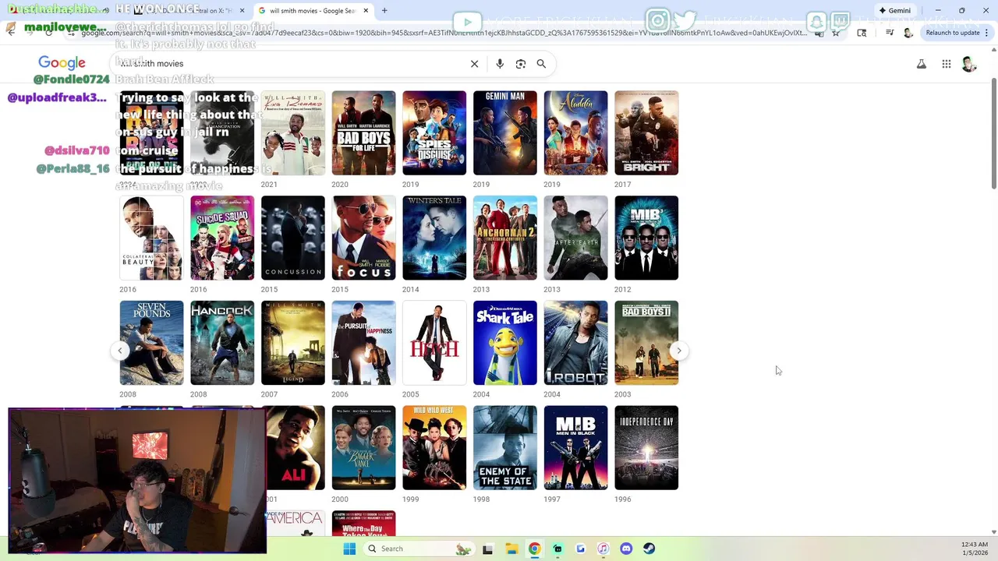The height and width of the screenshot is (561, 998).
Task: Open Anchorman 2 poster
Action: tap(505, 238)
